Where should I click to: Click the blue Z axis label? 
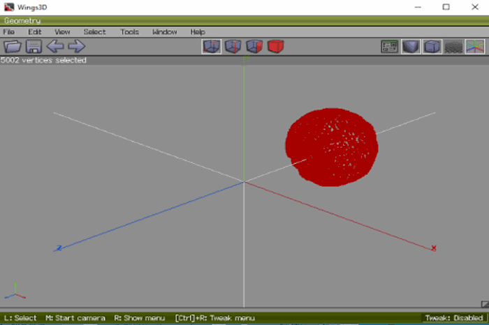59,248
